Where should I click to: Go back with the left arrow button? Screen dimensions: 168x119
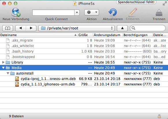tap(20, 28)
